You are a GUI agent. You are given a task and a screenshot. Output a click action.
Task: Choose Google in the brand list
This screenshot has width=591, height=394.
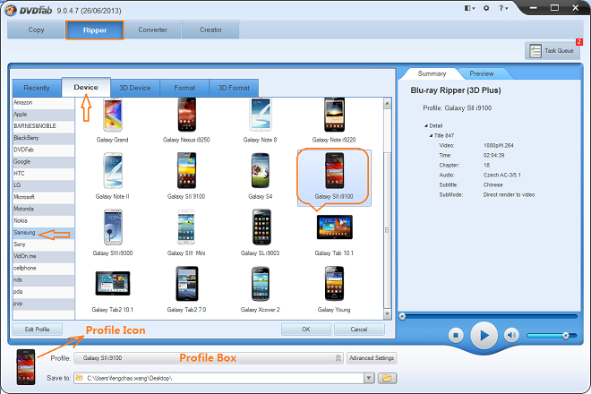coord(43,161)
